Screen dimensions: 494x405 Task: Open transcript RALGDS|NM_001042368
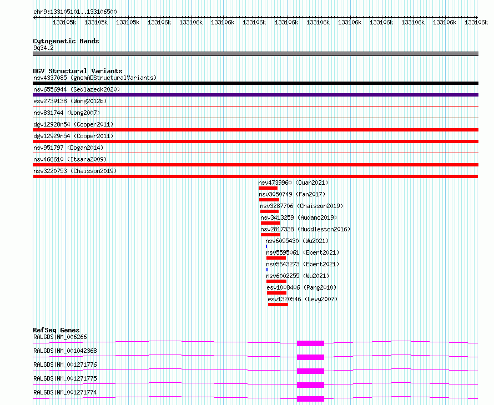tap(65, 351)
